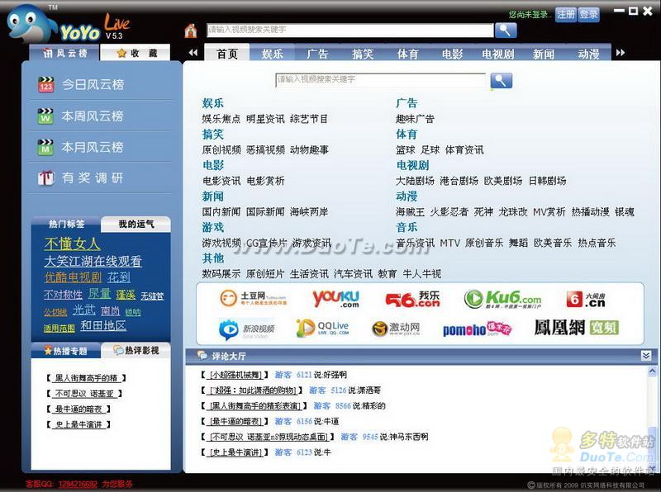Open MTV under 音乐
The image size is (661, 492).
449,243
